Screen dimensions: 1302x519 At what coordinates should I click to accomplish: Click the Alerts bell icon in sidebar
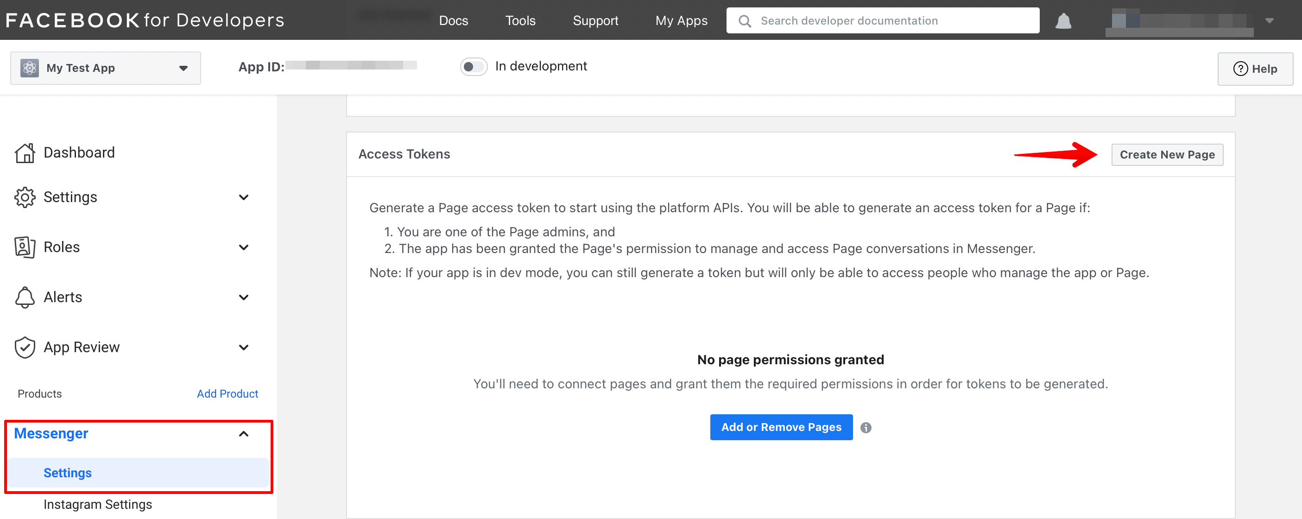tap(25, 297)
